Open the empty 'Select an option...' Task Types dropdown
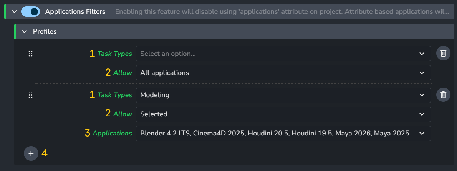Viewport: 457px width, 171px height. tap(283, 54)
